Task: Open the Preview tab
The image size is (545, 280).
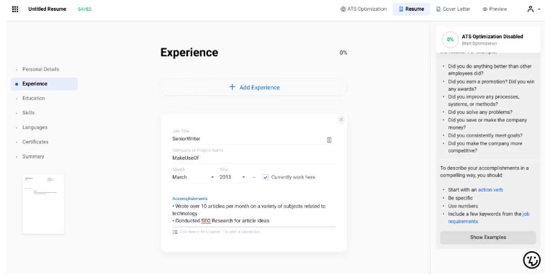Action: [495, 9]
